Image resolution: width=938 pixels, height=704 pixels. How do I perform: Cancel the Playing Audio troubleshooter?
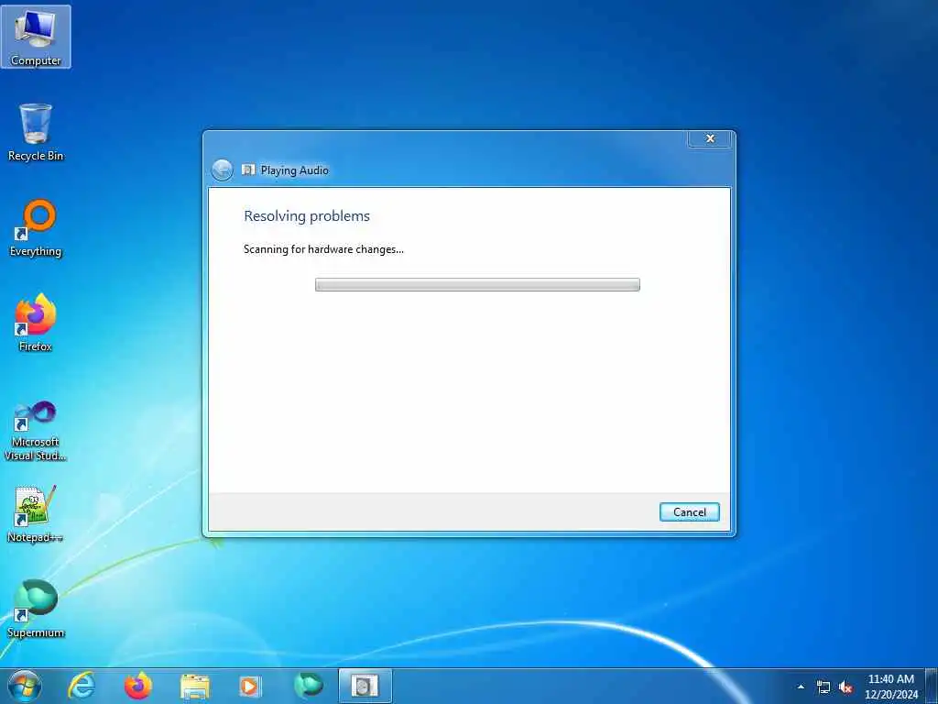(689, 511)
